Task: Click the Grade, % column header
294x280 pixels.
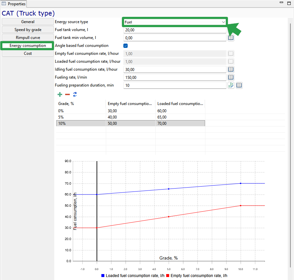Action: pos(81,104)
